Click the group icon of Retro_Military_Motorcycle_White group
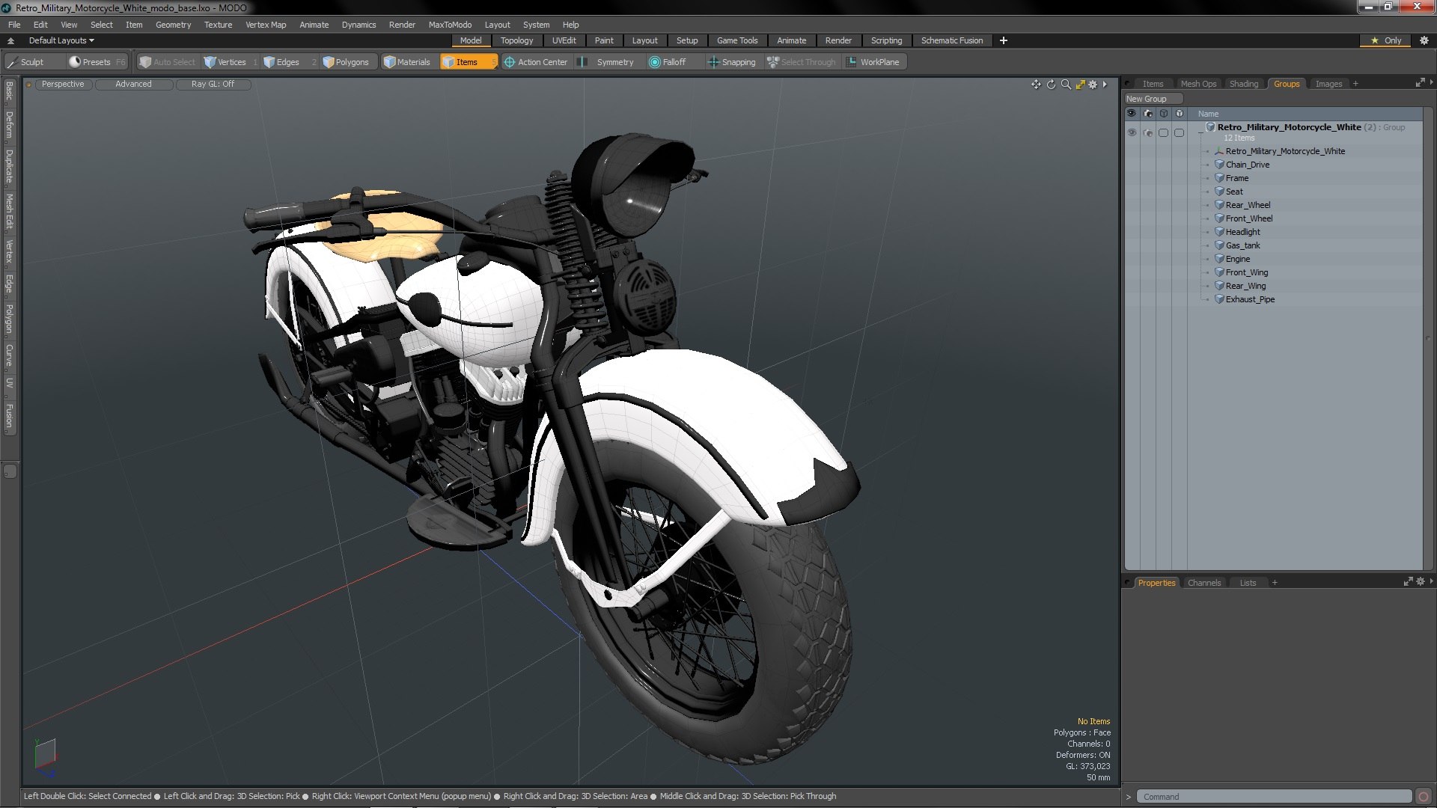1437x808 pixels. point(1210,127)
